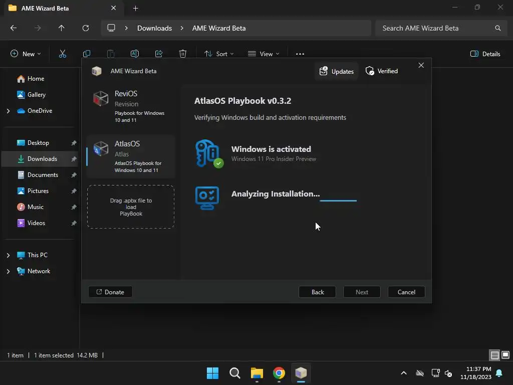513x385 pixels.
Task: Expand the OneDrive tree node
Action: tap(8, 111)
